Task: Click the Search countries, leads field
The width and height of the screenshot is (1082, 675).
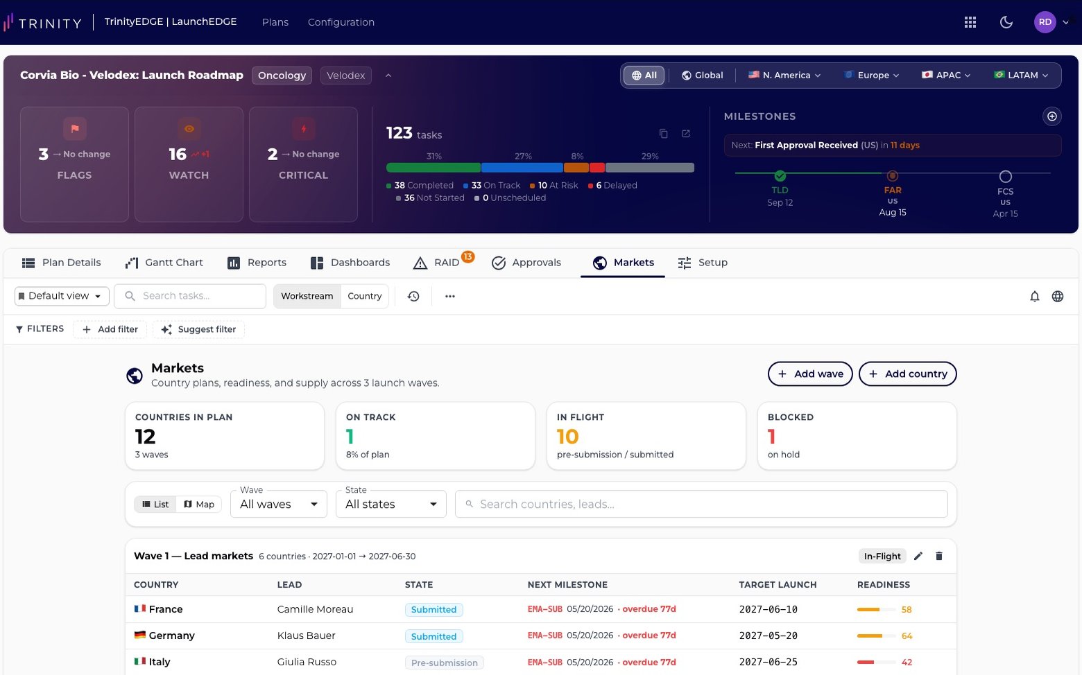Action: (701, 504)
